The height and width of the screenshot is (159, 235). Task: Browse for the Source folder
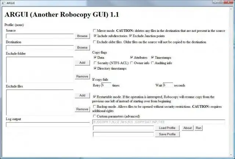click(82, 36)
